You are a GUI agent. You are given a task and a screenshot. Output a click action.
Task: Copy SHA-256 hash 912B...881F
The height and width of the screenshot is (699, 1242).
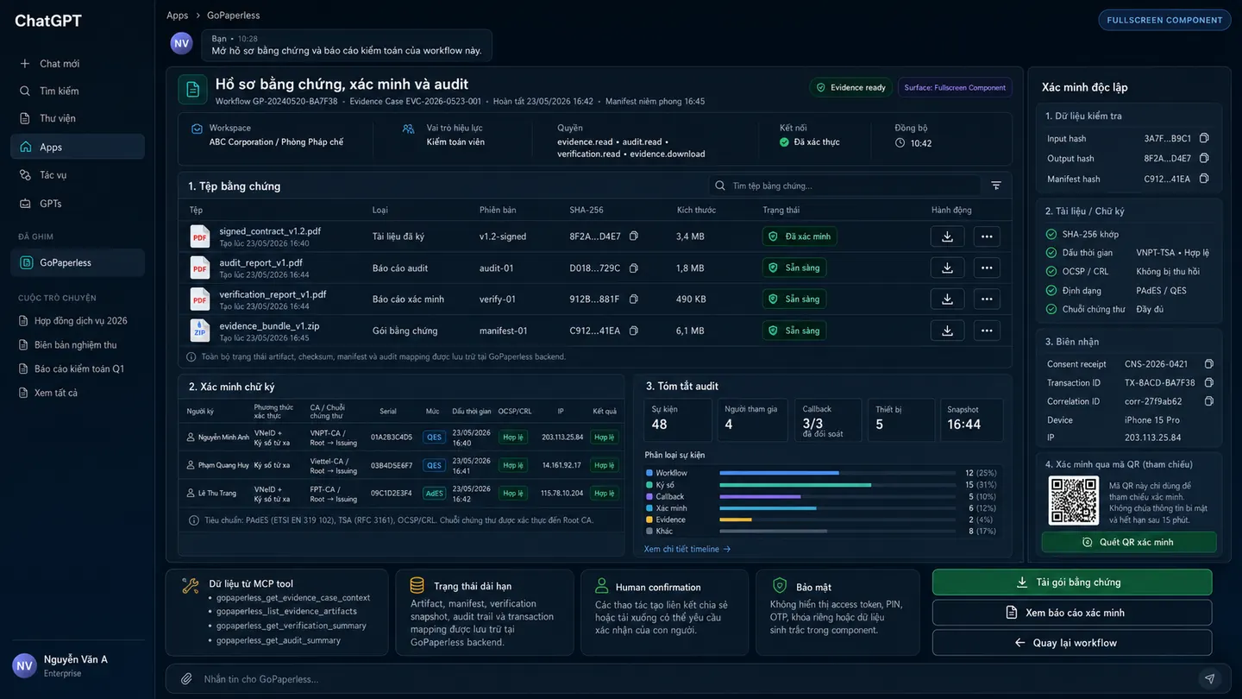tap(634, 299)
